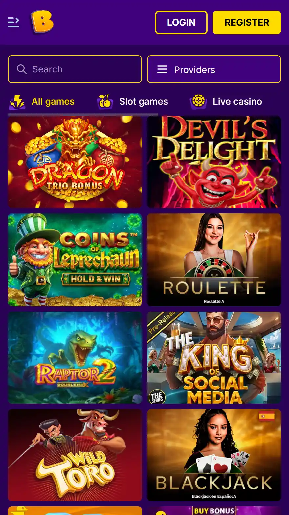Image resolution: width=289 pixels, height=515 pixels.
Task: Launch Coins of Leprechaun Hold & Win
Action: pyautogui.click(x=75, y=260)
